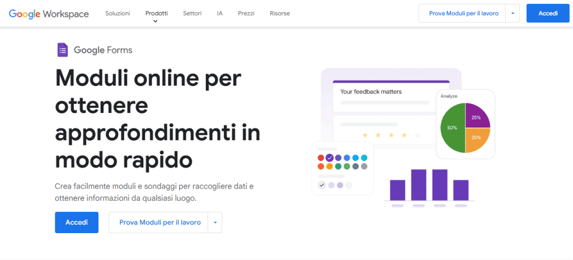Image resolution: width=573 pixels, height=260 pixels.
Task: Click the purple Google Forms icon
Action: [x=63, y=50]
